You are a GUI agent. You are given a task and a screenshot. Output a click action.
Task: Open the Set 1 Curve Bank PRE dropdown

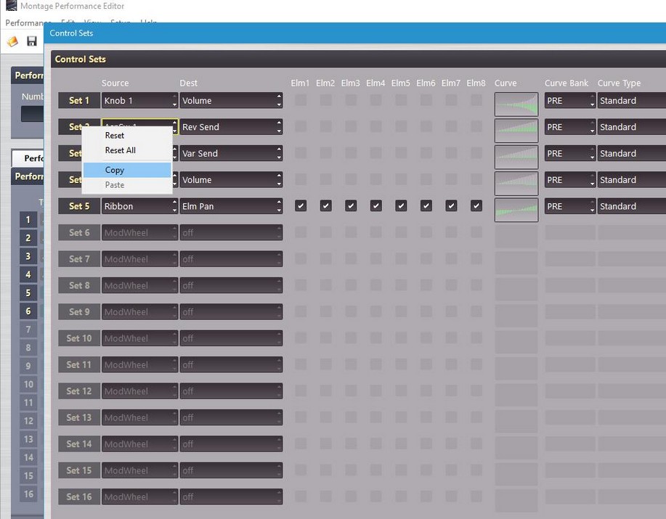coord(570,101)
